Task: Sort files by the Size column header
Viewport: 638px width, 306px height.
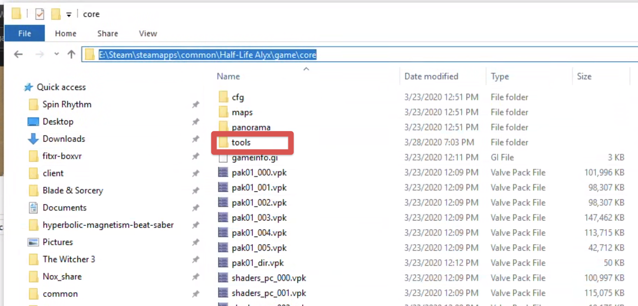Action: [x=584, y=76]
